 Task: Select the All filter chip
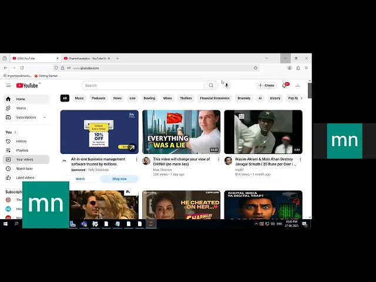pos(65,98)
